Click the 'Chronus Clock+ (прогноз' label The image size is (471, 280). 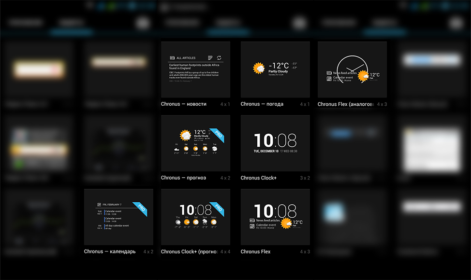pyautogui.click(x=189, y=252)
